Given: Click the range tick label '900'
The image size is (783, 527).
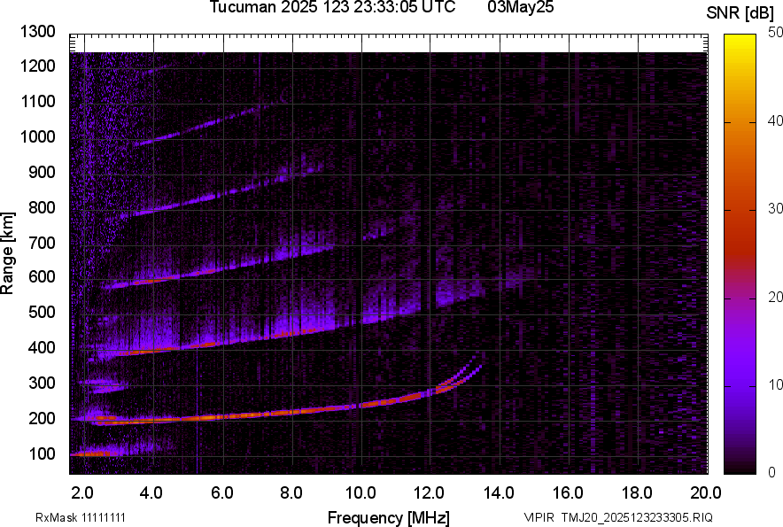Looking at the screenshot, I should coord(42,172).
